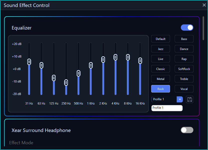
Task: Click the 4 KHz slider handle
Action: tap(116, 57)
